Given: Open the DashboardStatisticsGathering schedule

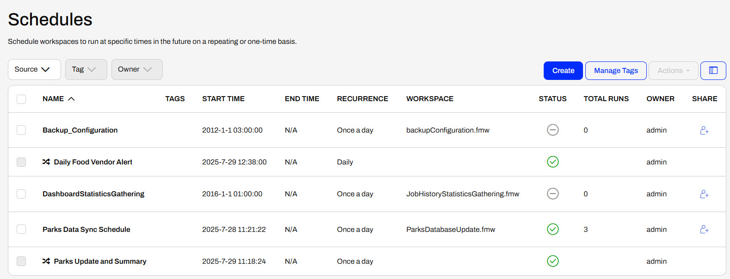Looking at the screenshot, I should point(93,194).
